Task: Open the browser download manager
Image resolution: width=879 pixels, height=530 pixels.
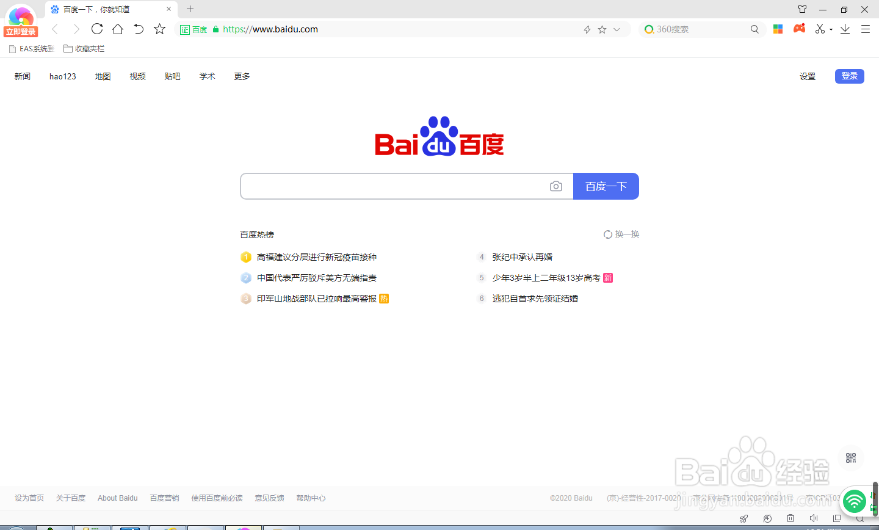Action: point(845,29)
